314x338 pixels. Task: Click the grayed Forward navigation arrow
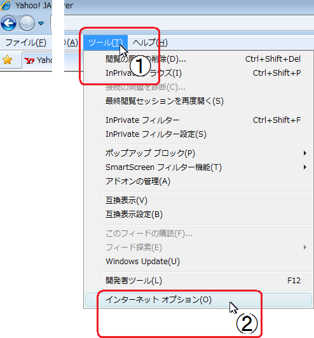pyautogui.click(x=27, y=23)
